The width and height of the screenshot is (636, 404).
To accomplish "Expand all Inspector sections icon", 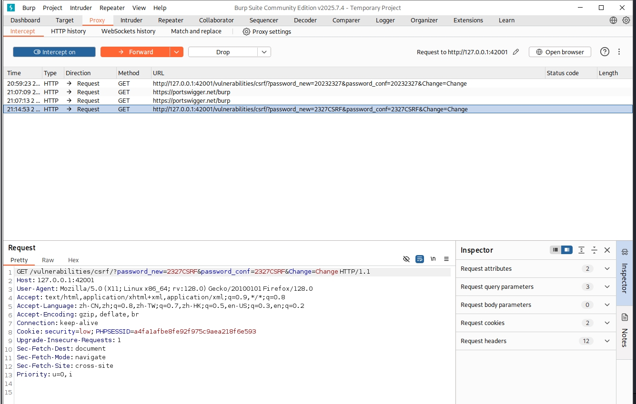I will point(581,250).
